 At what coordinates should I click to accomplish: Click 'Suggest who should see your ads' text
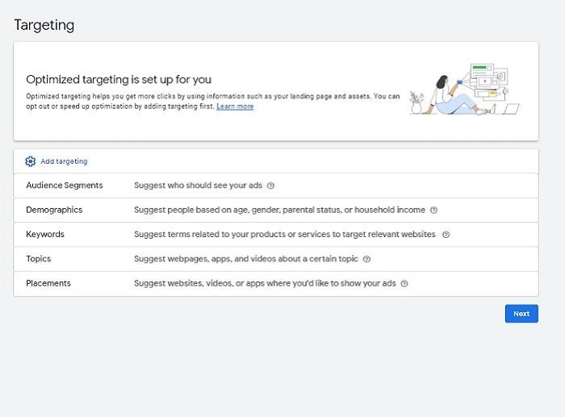click(x=198, y=186)
